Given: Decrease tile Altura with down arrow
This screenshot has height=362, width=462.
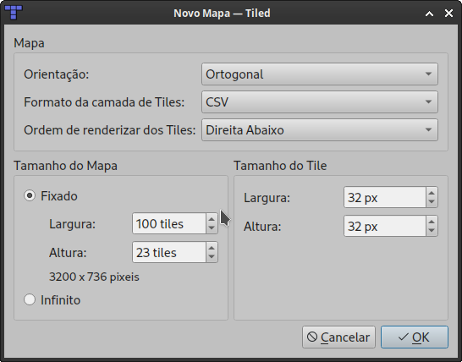Looking at the screenshot, I should [432, 231].
